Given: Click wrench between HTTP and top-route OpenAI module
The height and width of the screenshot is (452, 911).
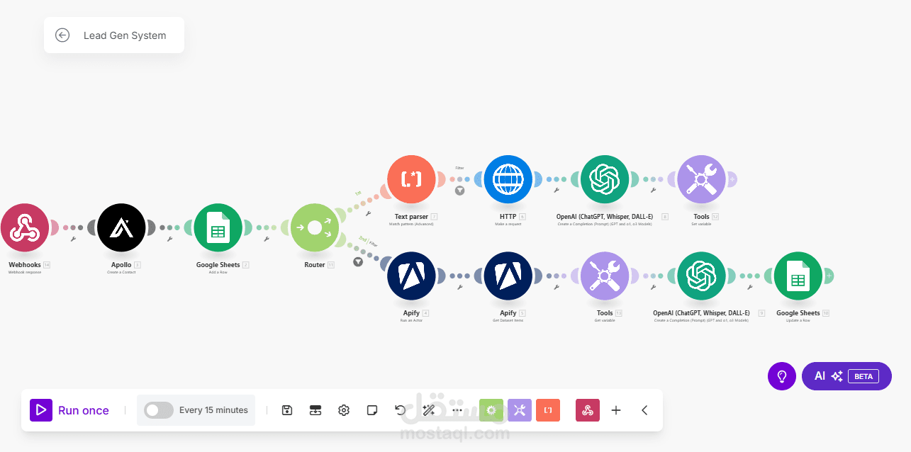Looking at the screenshot, I should click(557, 190).
